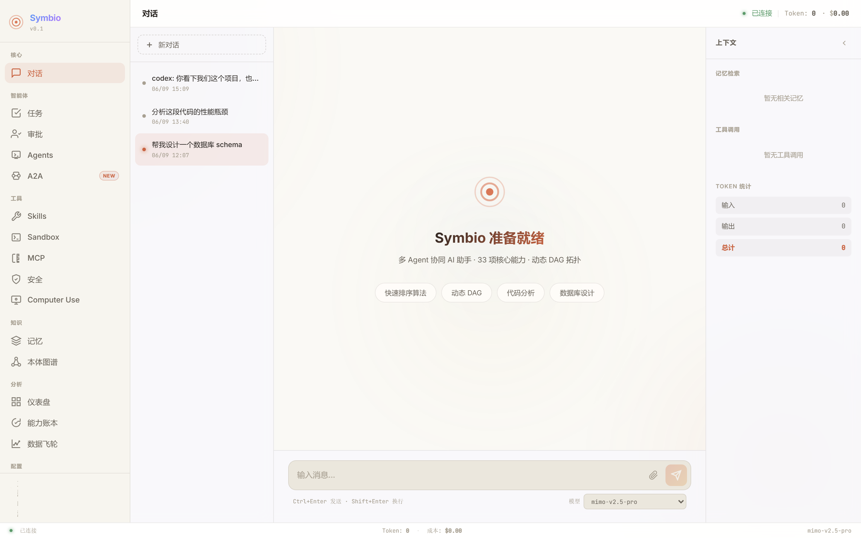
Task: Open 审批 approval user icon
Action: point(16,134)
